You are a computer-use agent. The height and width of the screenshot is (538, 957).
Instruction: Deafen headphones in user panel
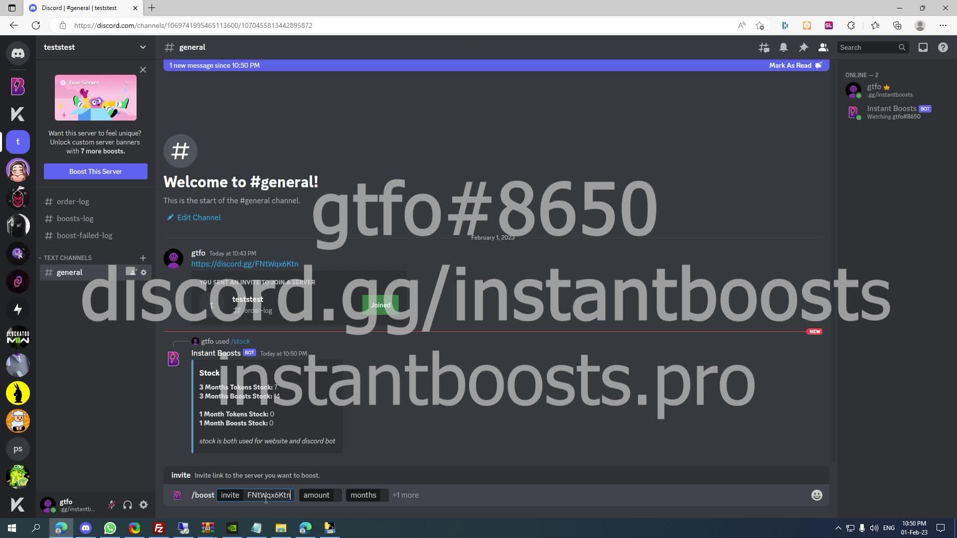pos(128,505)
